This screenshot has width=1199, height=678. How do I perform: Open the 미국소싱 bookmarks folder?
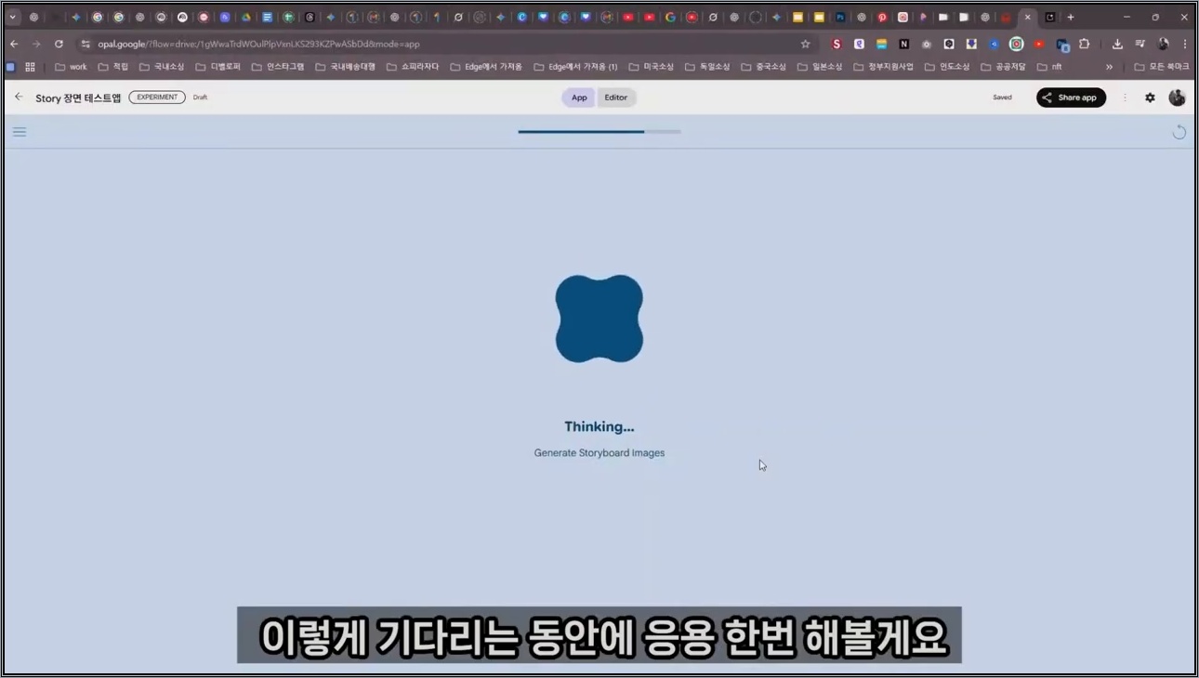pos(652,67)
